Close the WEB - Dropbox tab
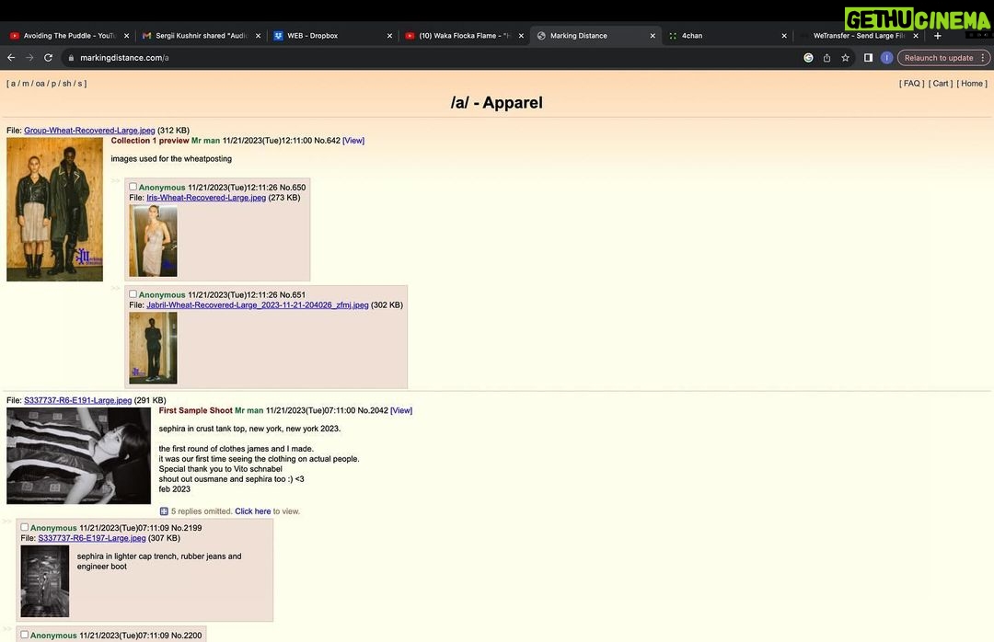The height and width of the screenshot is (642, 994). pyautogui.click(x=389, y=36)
